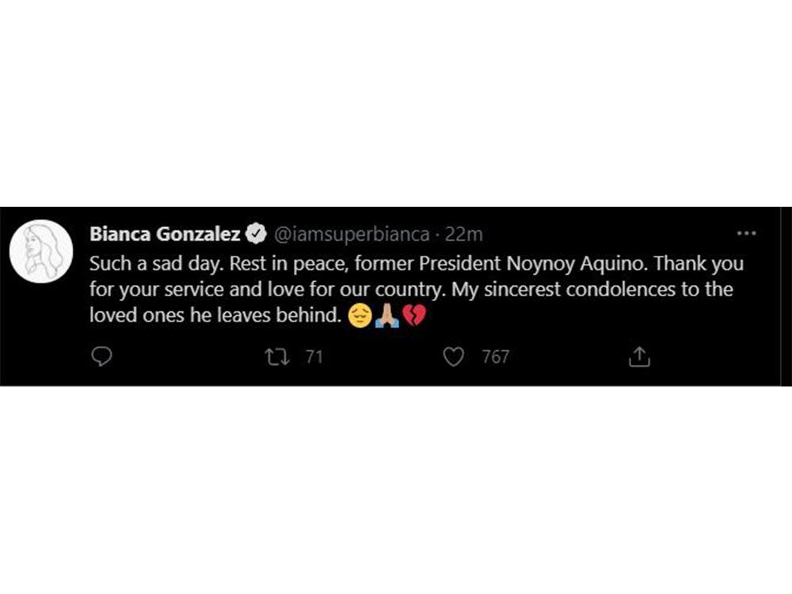This screenshot has height=594, width=792.
Task: Click the "loved ones he leaves behind" line
Action: (217, 316)
